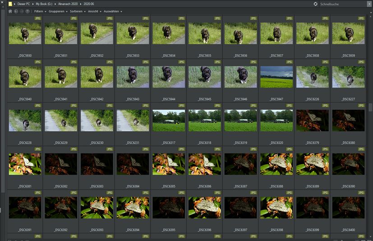Click the refresh icon beside Schnellsuche
This screenshot has width=373, height=241.
(x=315, y=4)
